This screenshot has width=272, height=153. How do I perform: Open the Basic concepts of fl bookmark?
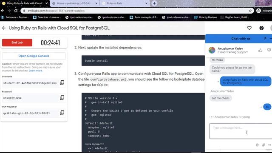pyautogui.click(x=144, y=17)
